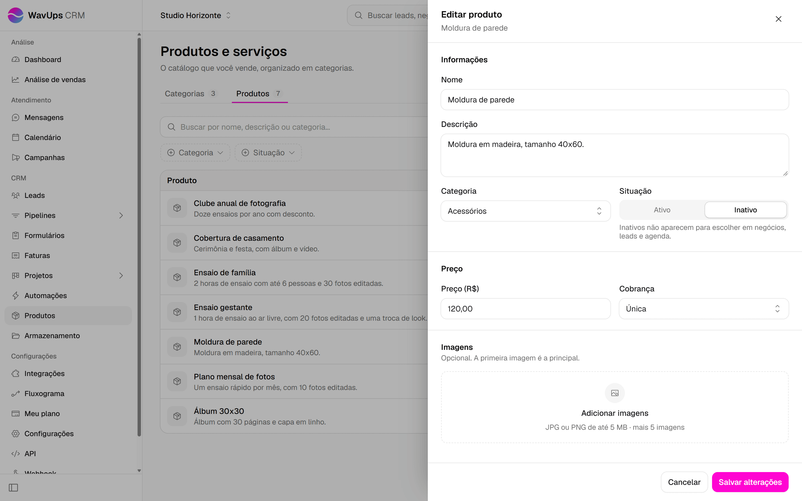Expand the Projetos submenu chevron
The height and width of the screenshot is (501, 802).
(x=121, y=276)
